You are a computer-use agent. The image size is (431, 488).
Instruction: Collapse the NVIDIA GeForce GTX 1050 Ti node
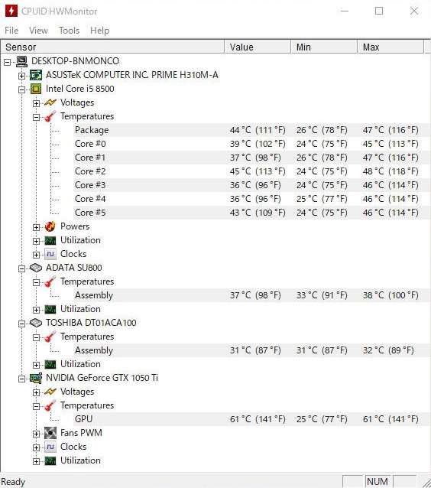coord(21,379)
